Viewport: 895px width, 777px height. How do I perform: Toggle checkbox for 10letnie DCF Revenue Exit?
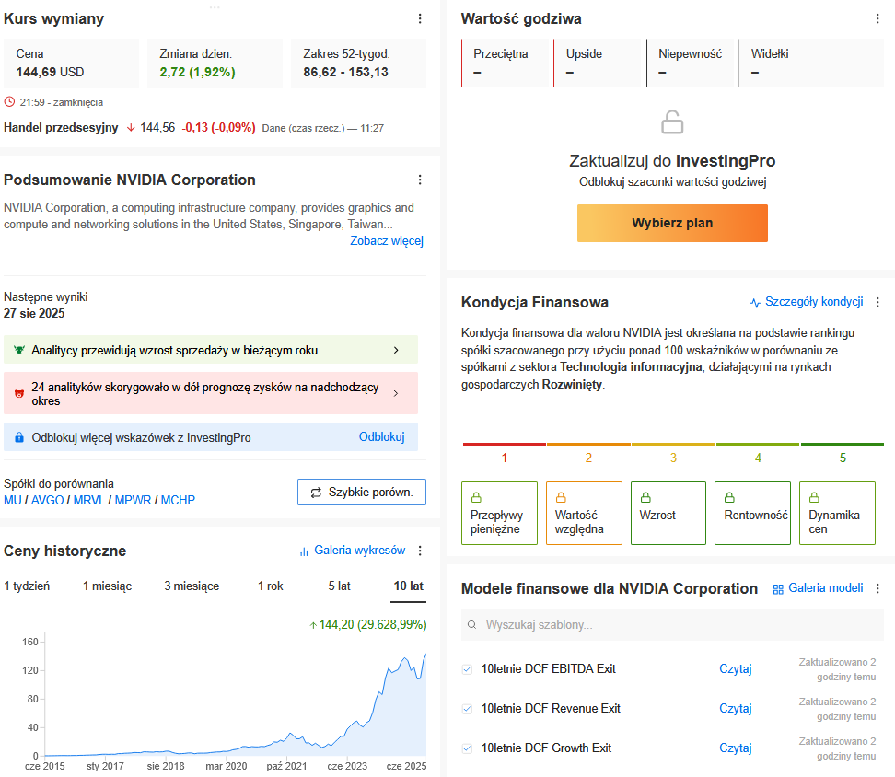click(x=467, y=709)
